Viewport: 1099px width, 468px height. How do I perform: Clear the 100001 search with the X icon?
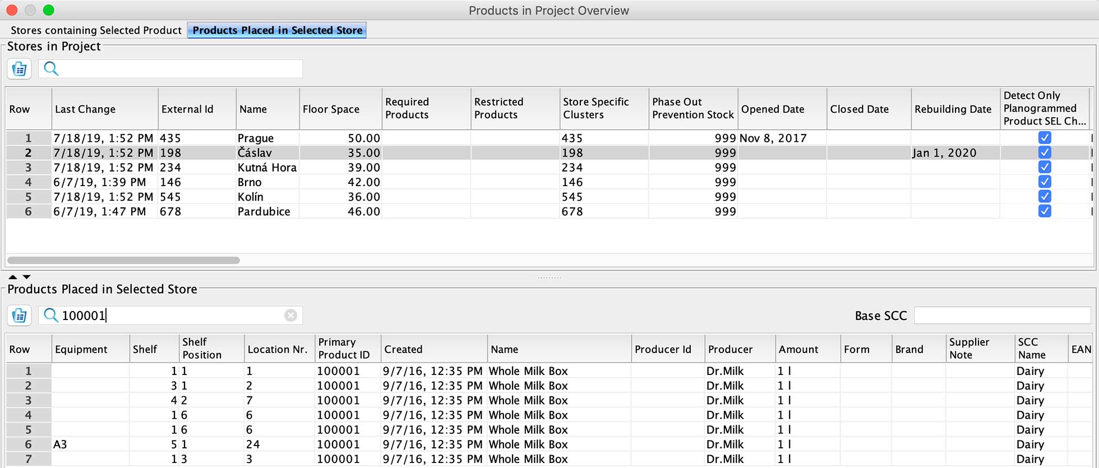pos(290,316)
